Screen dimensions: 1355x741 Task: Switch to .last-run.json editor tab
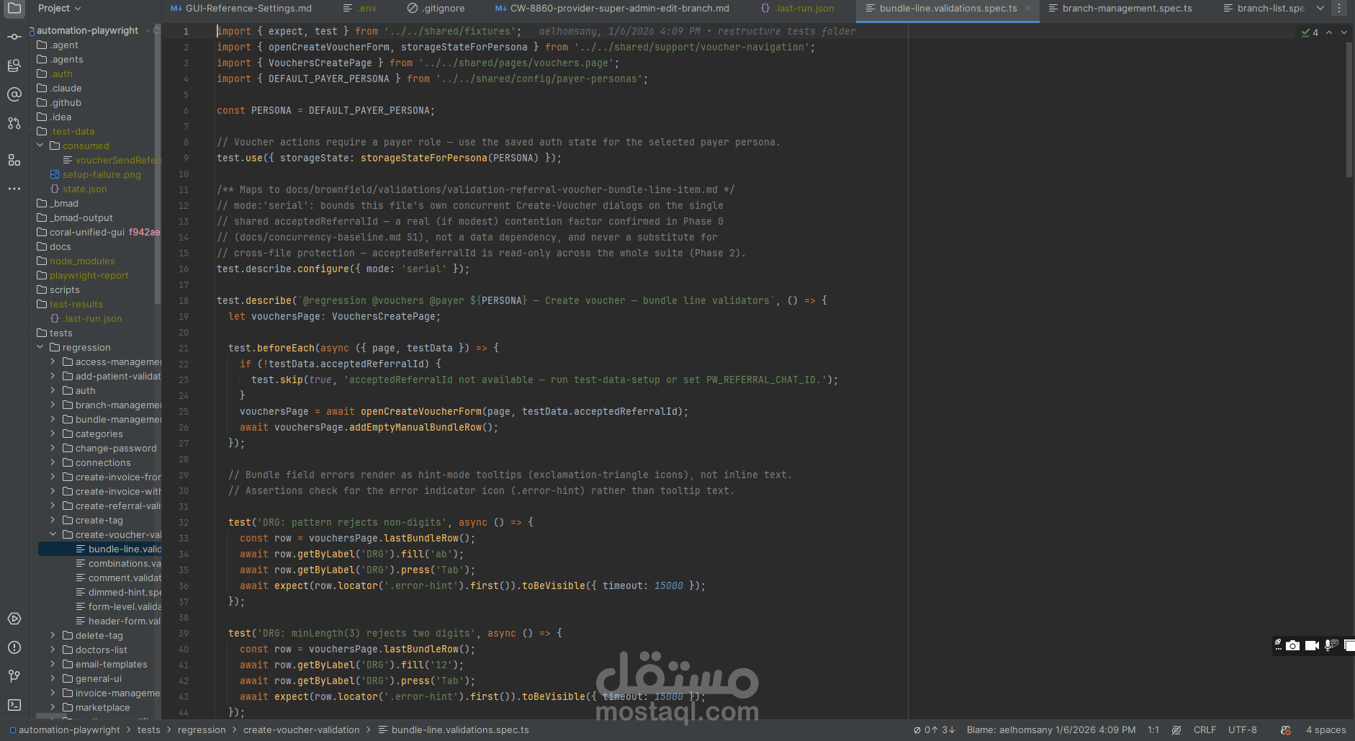798,9
